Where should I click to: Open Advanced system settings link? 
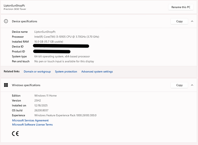coord(97,72)
